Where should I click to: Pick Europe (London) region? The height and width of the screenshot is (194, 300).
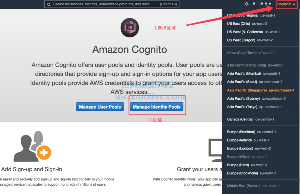tap(249, 148)
